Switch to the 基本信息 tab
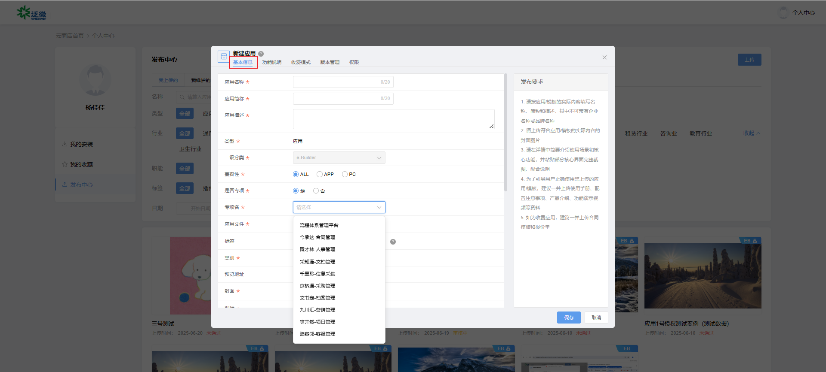This screenshot has height=372, width=826. click(x=243, y=62)
